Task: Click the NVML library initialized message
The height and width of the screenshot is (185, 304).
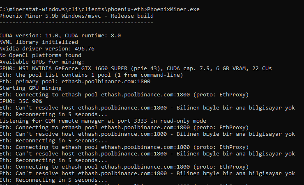Action: pos(39,42)
